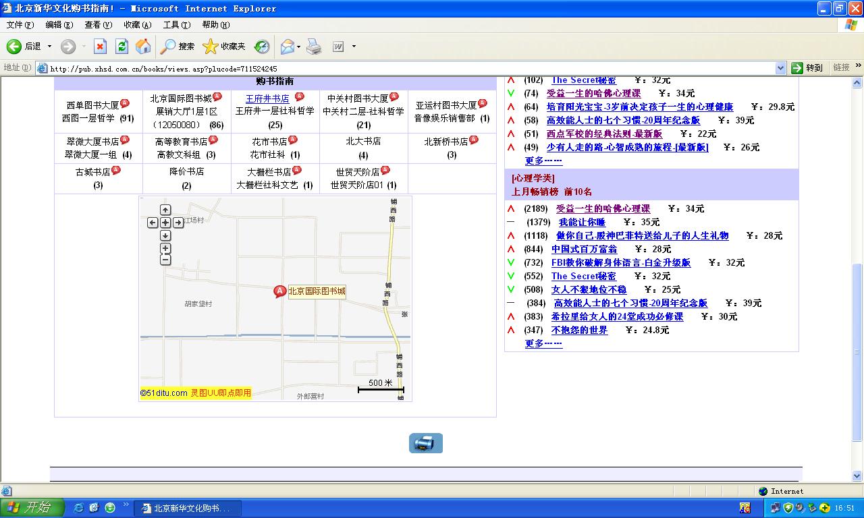Click Internet Explorer quick launch icon
864x518 pixels.
click(78, 508)
